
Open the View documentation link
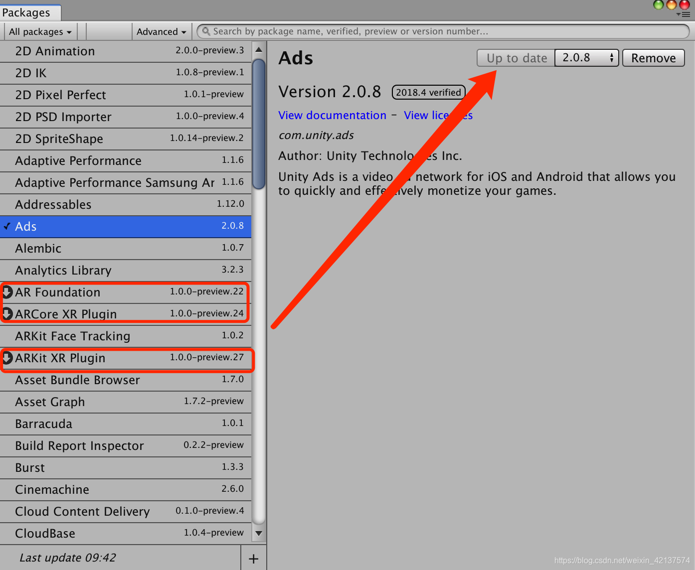333,115
